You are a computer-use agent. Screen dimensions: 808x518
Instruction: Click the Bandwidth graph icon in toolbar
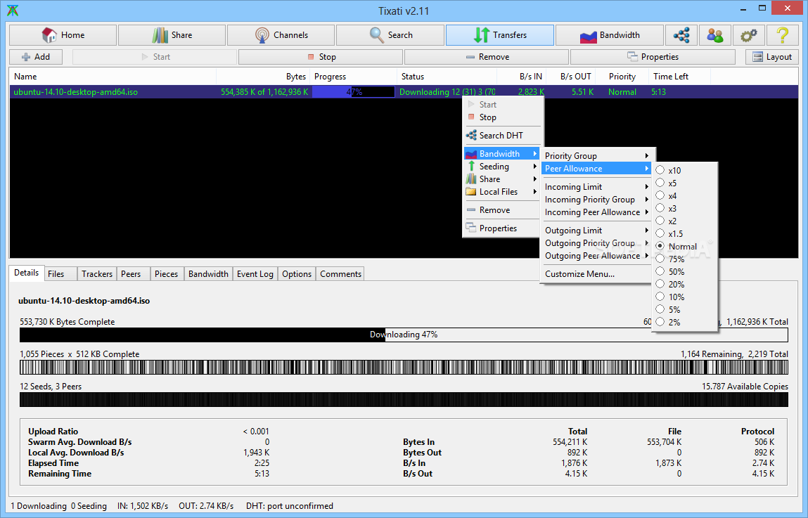point(588,36)
